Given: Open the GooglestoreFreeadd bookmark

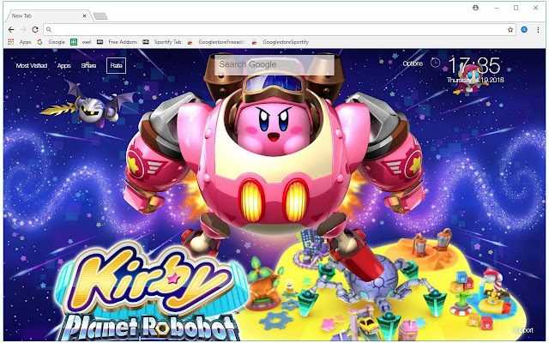Looking at the screenshot, I should point(215,42).
